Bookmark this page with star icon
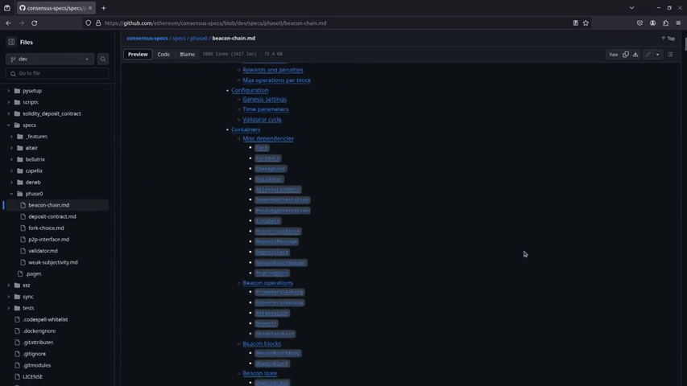Image resolution: width=687 pixels, height=386 pixels. coord(586,23)
